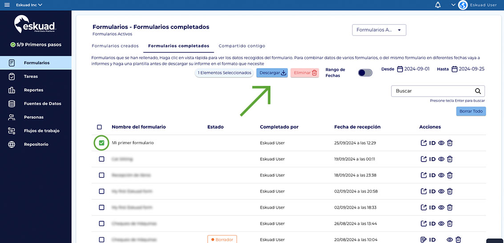Switch to Compartido contigo tab
The height and width of the screenshot is (243, 504).
tap(242, 46)
